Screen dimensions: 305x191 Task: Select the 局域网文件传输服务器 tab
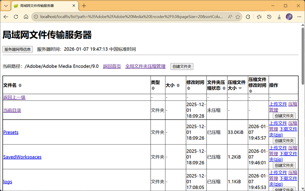(45, 6)
